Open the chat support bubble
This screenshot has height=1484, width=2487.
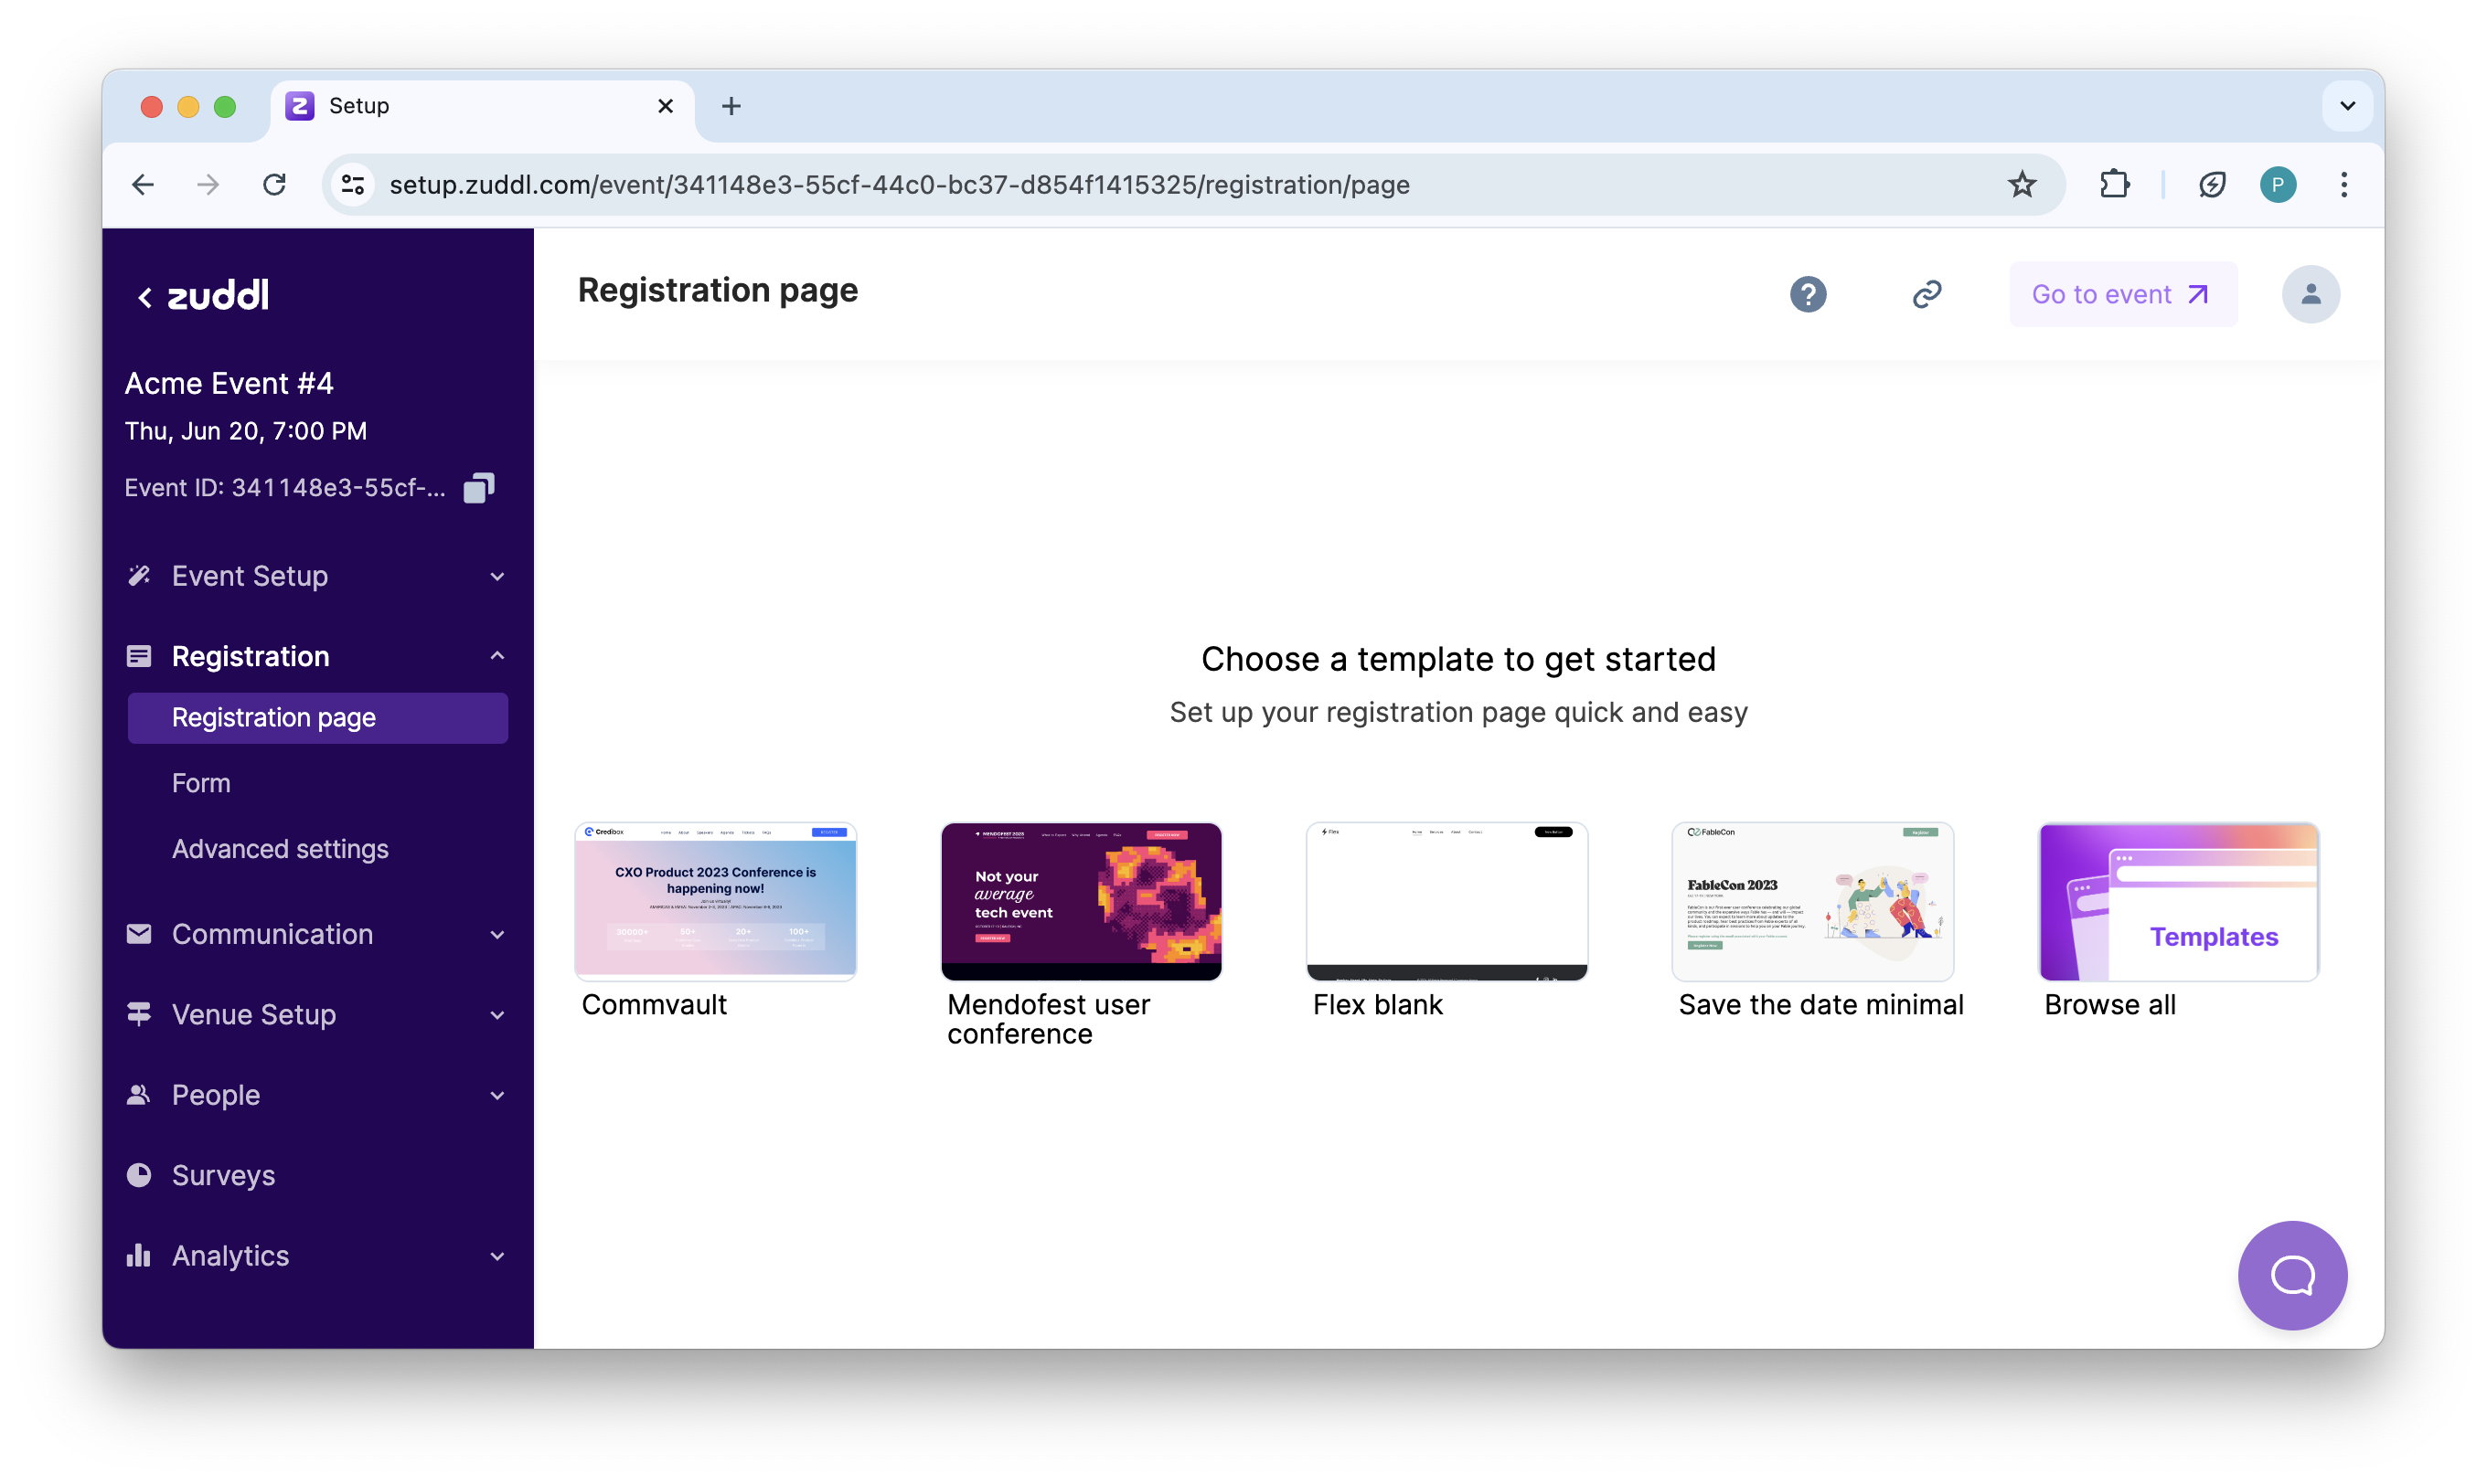coord(2293,1275)
